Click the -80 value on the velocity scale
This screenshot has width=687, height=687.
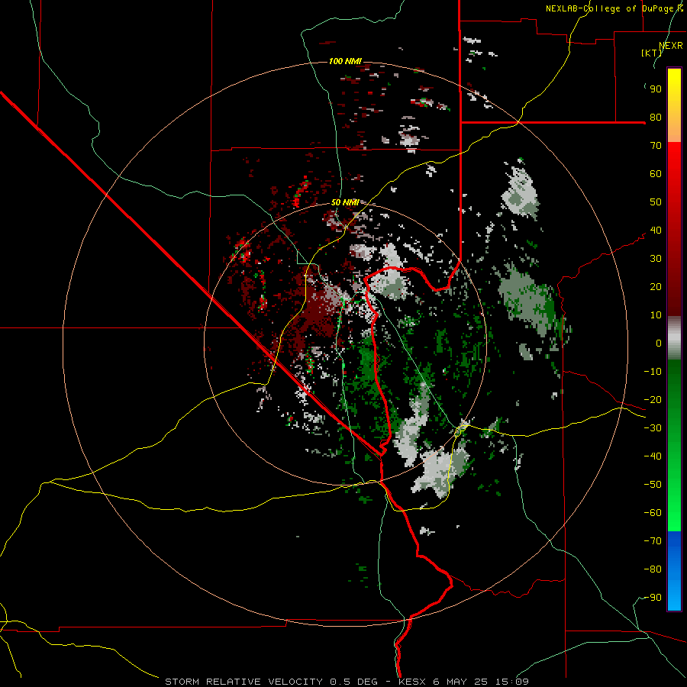tap(653, 569)
